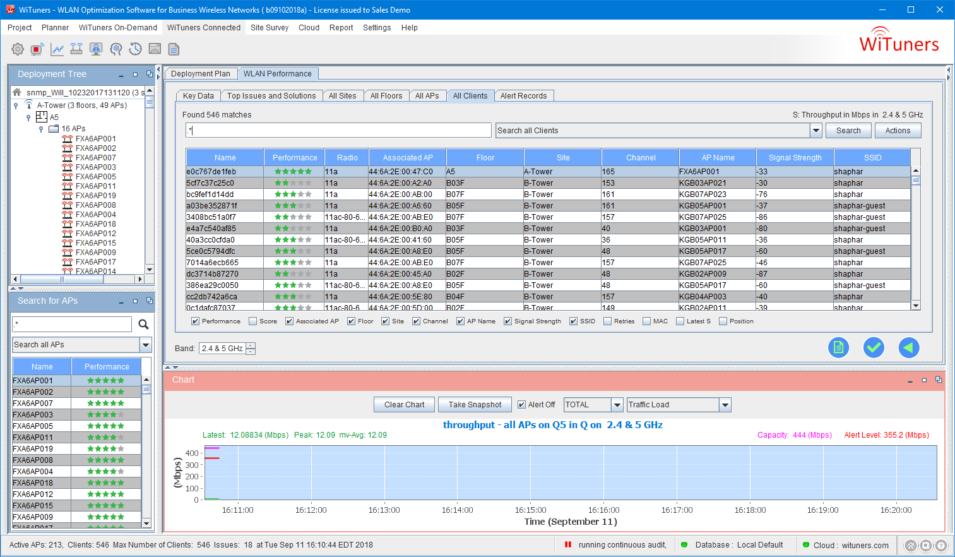Image resolution: width=955 pixels, height=557 pixels.
Task: Undock the Chart panel
Action: [939, 380]
